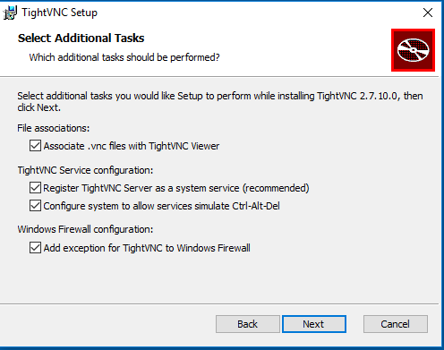Click the '(recommended)' text of the service option
The image size is (444, 350).
tap(276, 188)
